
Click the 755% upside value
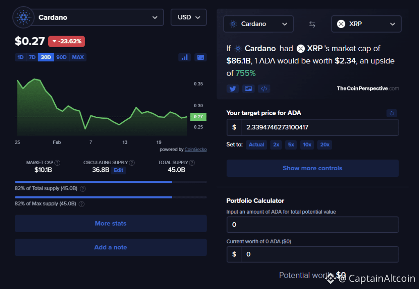point(246,73)
